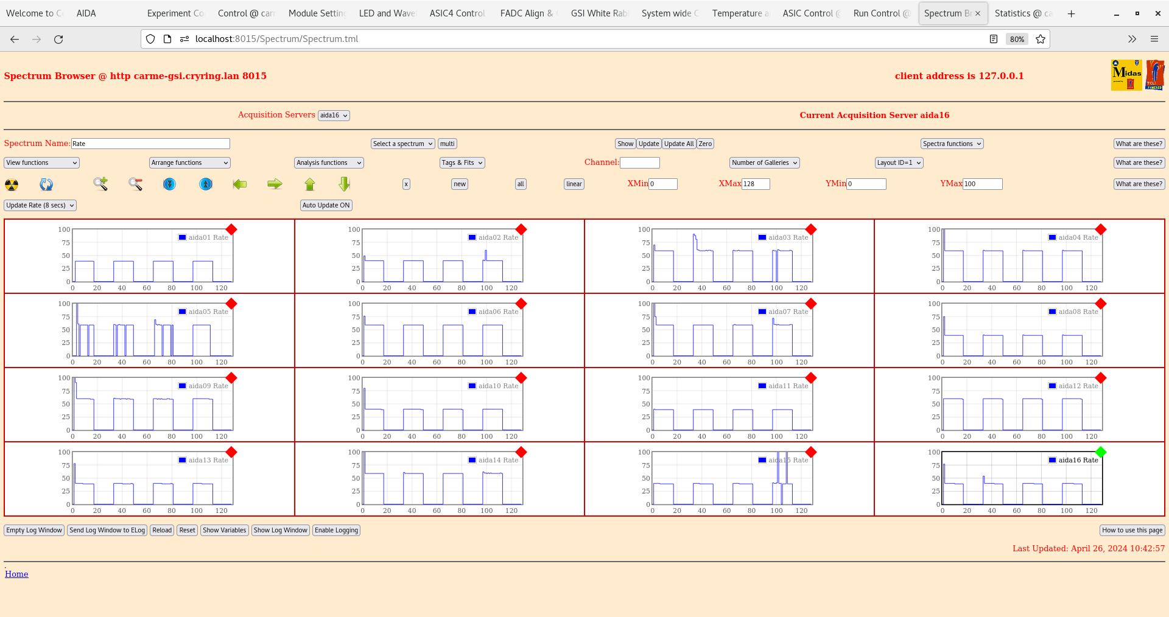The height and width of the screenshot is (617, 1169).
Task: Open the Number of Galleries dropdown
Action: (764, 163)
